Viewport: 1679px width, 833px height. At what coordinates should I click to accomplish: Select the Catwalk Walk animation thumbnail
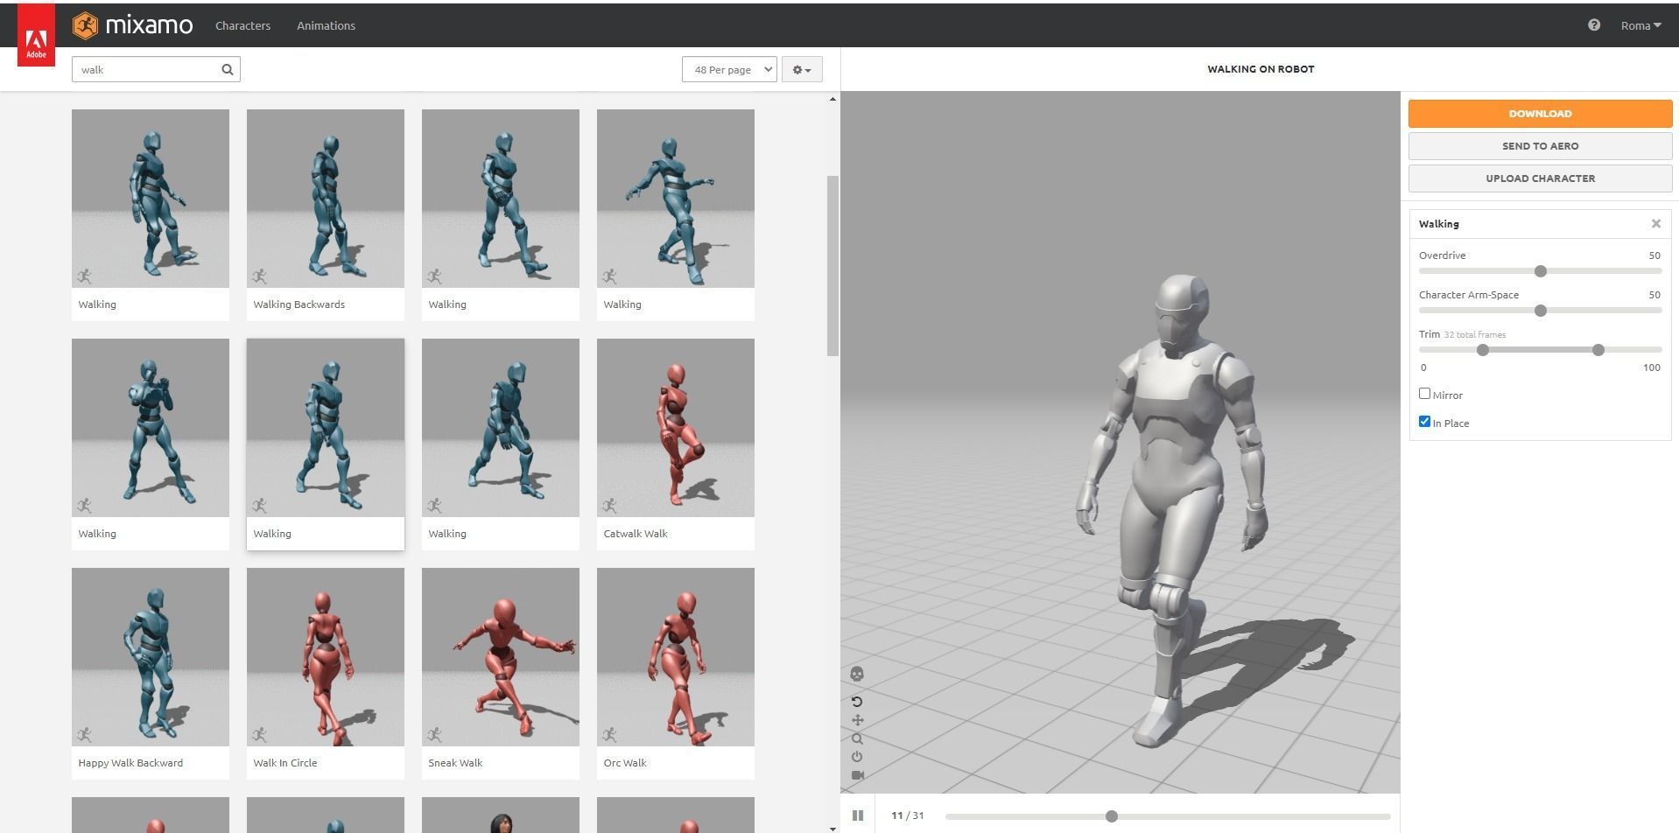676,428
